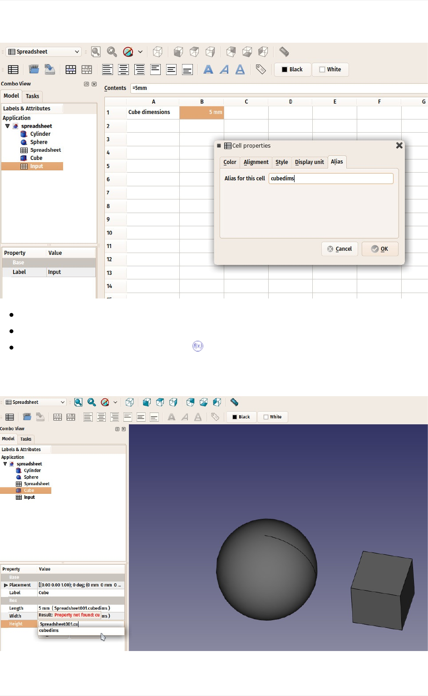Open Display unit tab in Cell properties
Screen dimensions: 428x696
[310, 162]
